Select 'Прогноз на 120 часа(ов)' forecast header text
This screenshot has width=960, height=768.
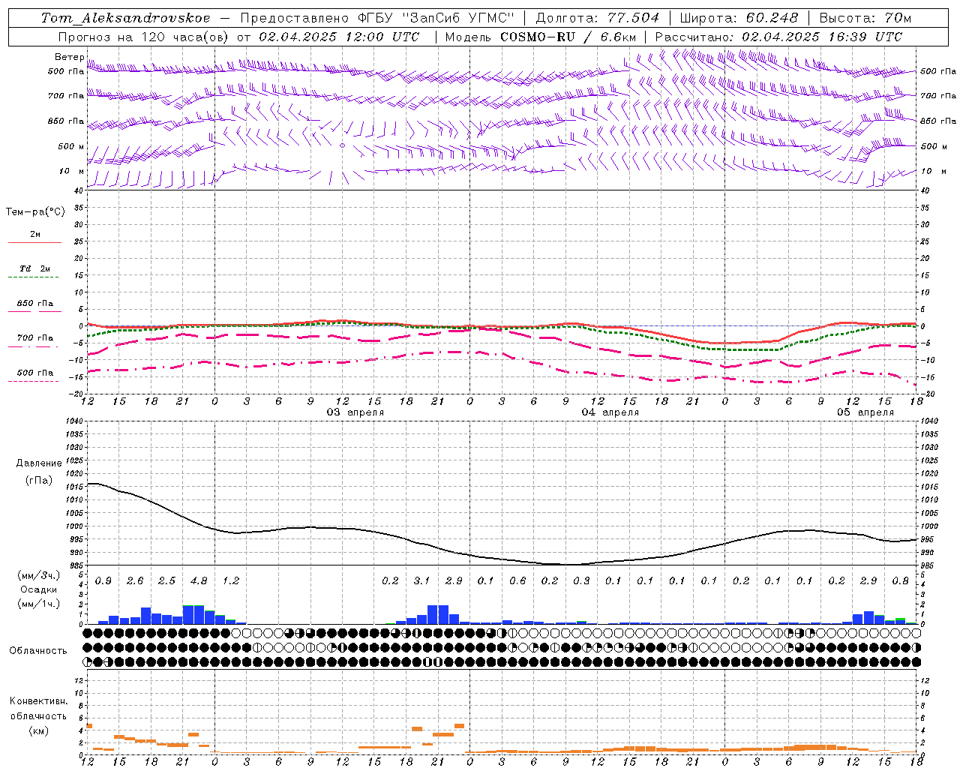(x=145, y=37)
